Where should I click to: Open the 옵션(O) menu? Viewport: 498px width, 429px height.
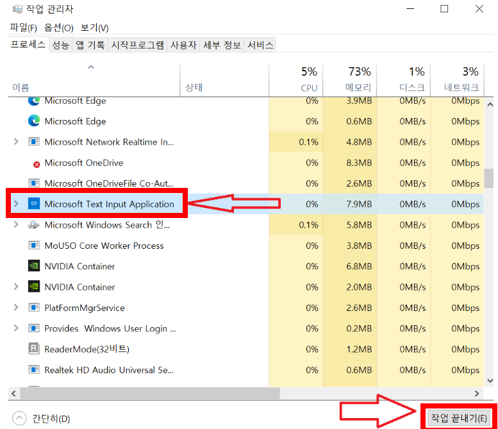pos(59,28)
